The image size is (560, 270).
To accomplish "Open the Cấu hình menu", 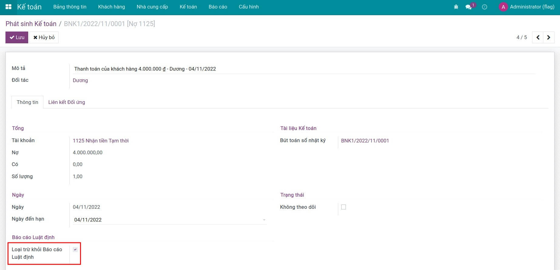I will tap(248, 7).
